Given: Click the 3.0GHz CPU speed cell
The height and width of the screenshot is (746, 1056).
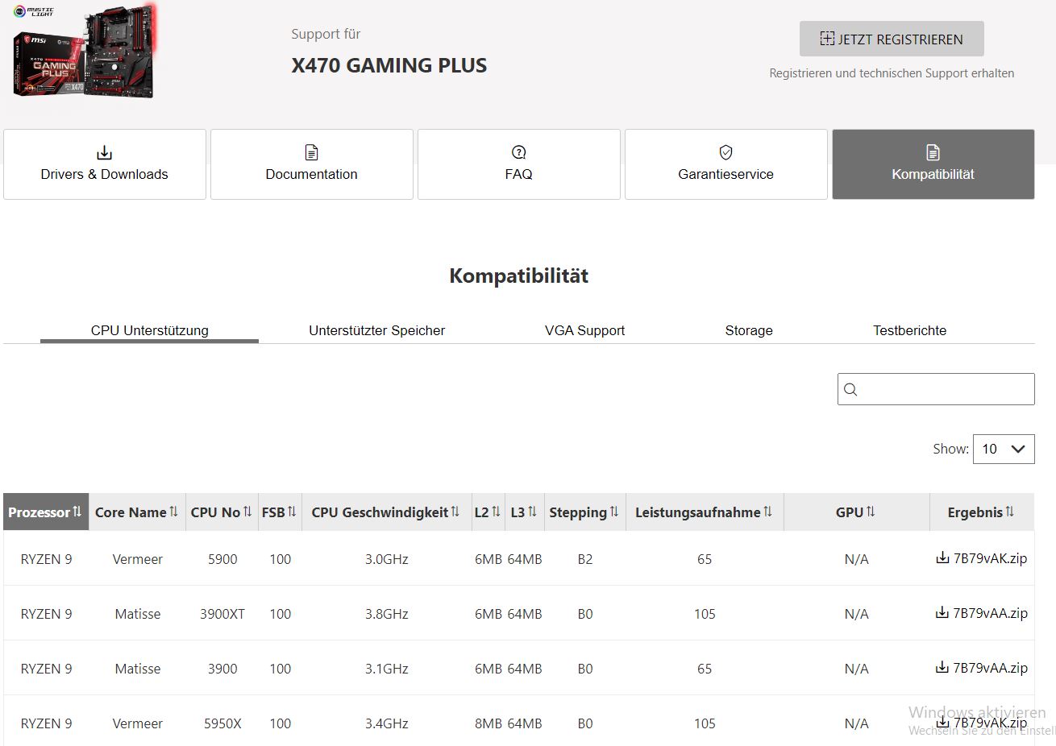Looking at the screenshot, I should click(x=387, y=559).
